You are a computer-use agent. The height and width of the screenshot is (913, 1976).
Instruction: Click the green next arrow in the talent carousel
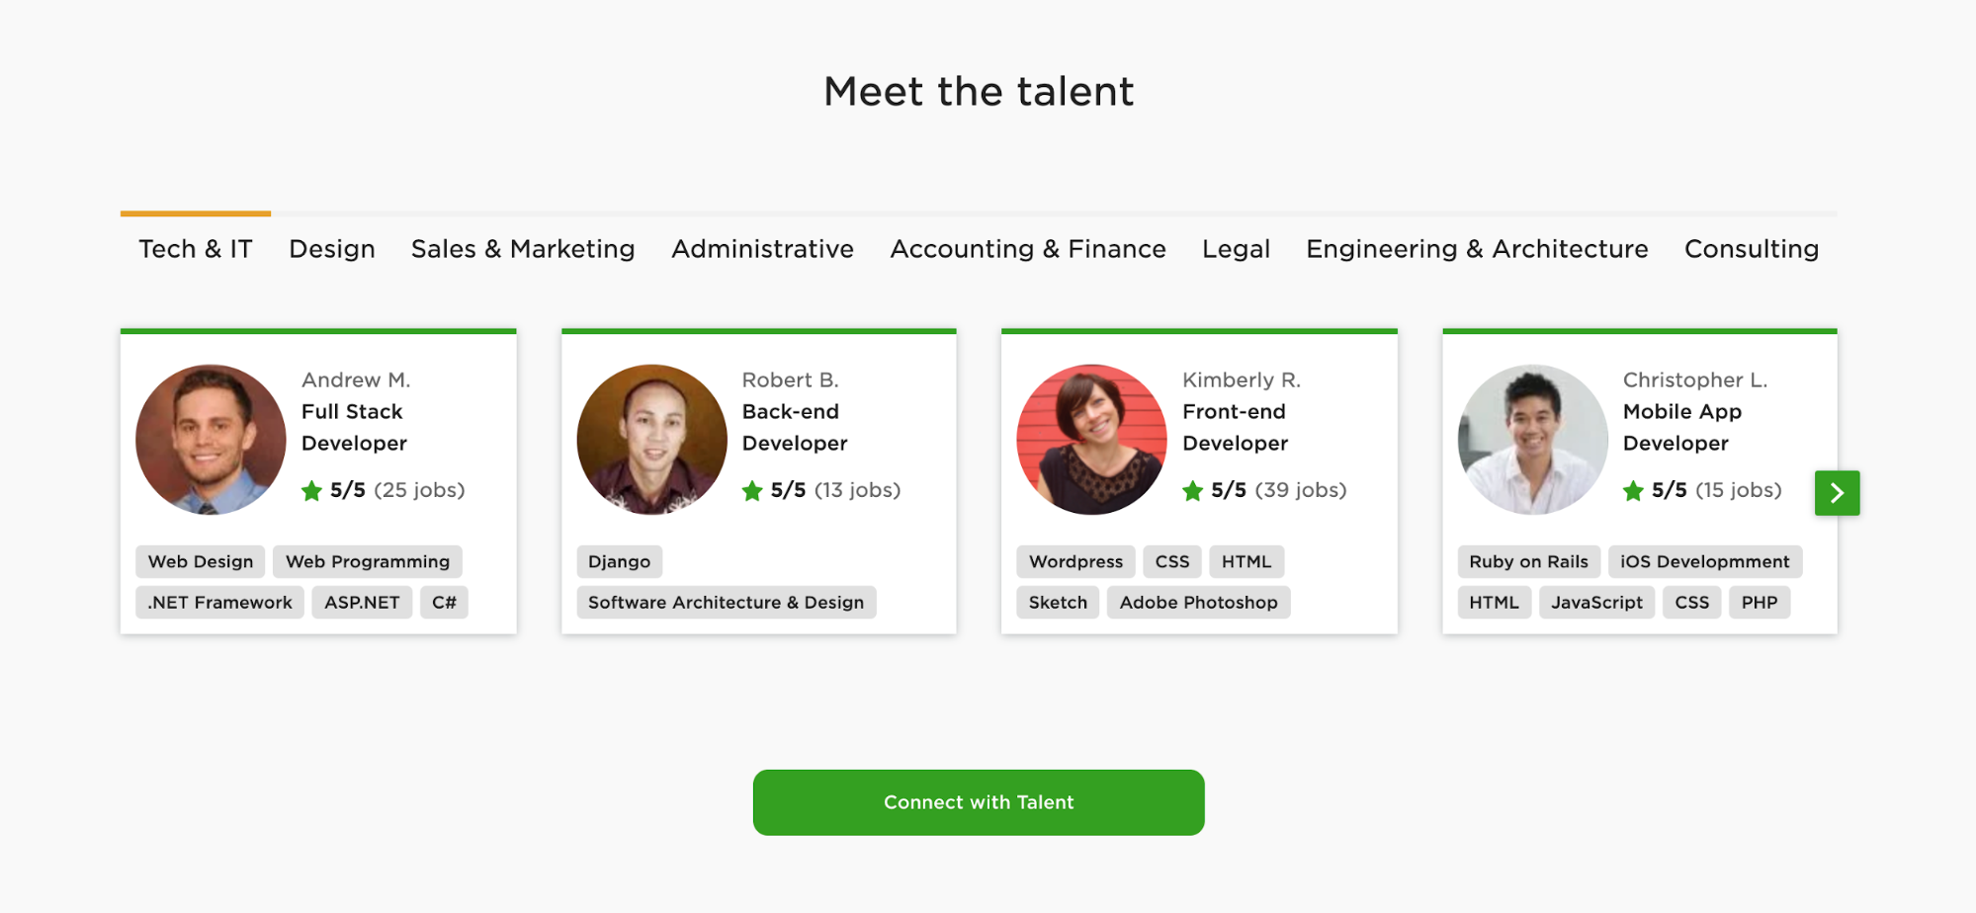(1837, 493)
